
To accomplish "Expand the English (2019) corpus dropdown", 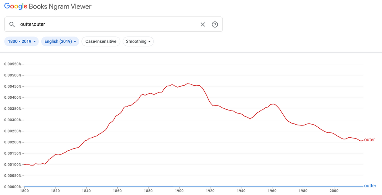I will [60, 41].
